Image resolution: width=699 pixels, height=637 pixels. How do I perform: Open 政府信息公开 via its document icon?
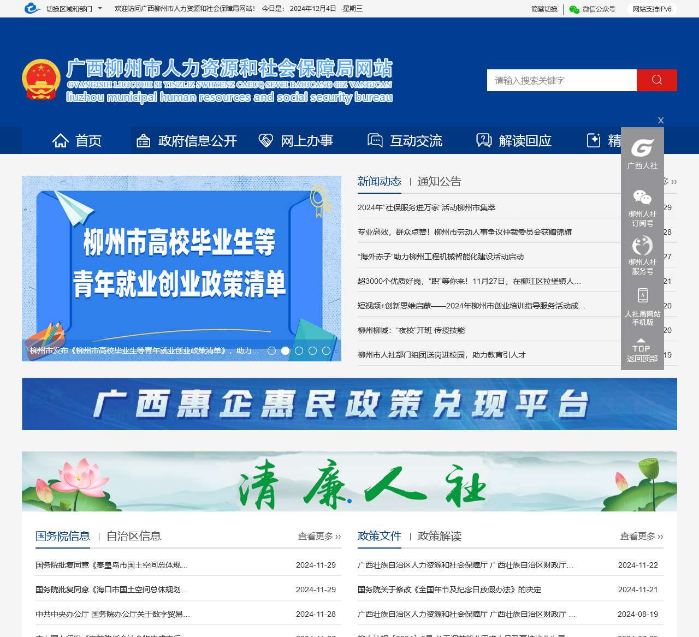pyautogui.click(x=143, y=140)
